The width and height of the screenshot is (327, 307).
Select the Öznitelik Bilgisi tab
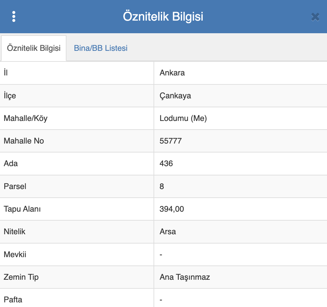[34, 48]
